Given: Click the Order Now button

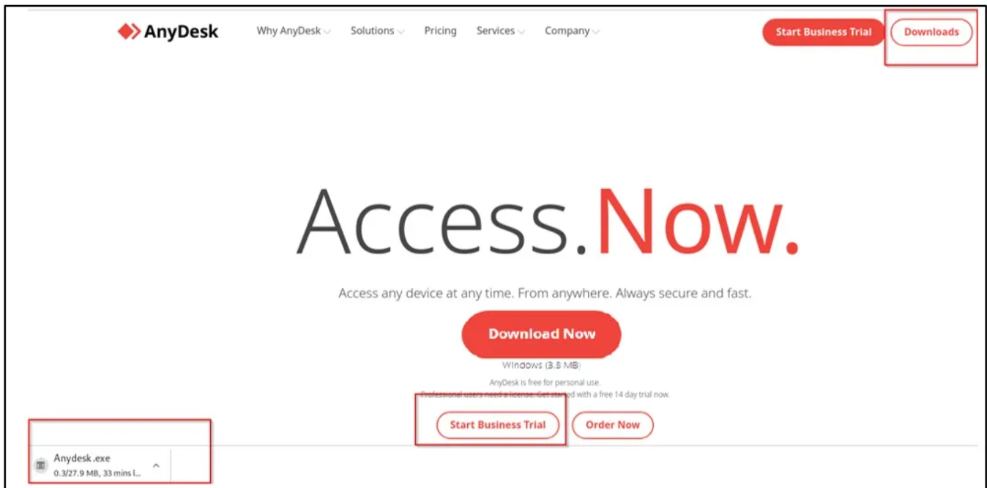Looking at the screenshot, I should pos(612,425).
